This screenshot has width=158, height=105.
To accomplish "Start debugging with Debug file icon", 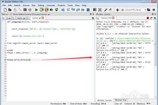I will [63, 10].
